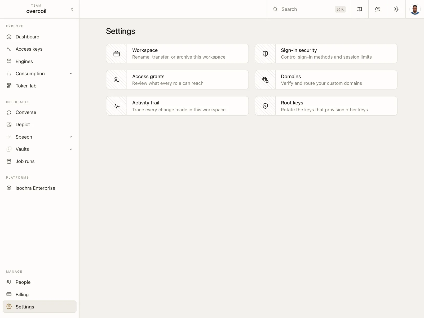Go to Dashboard in the sidebar
The height and width of the screenshot is (318, 424).
[x=39, y=37]
